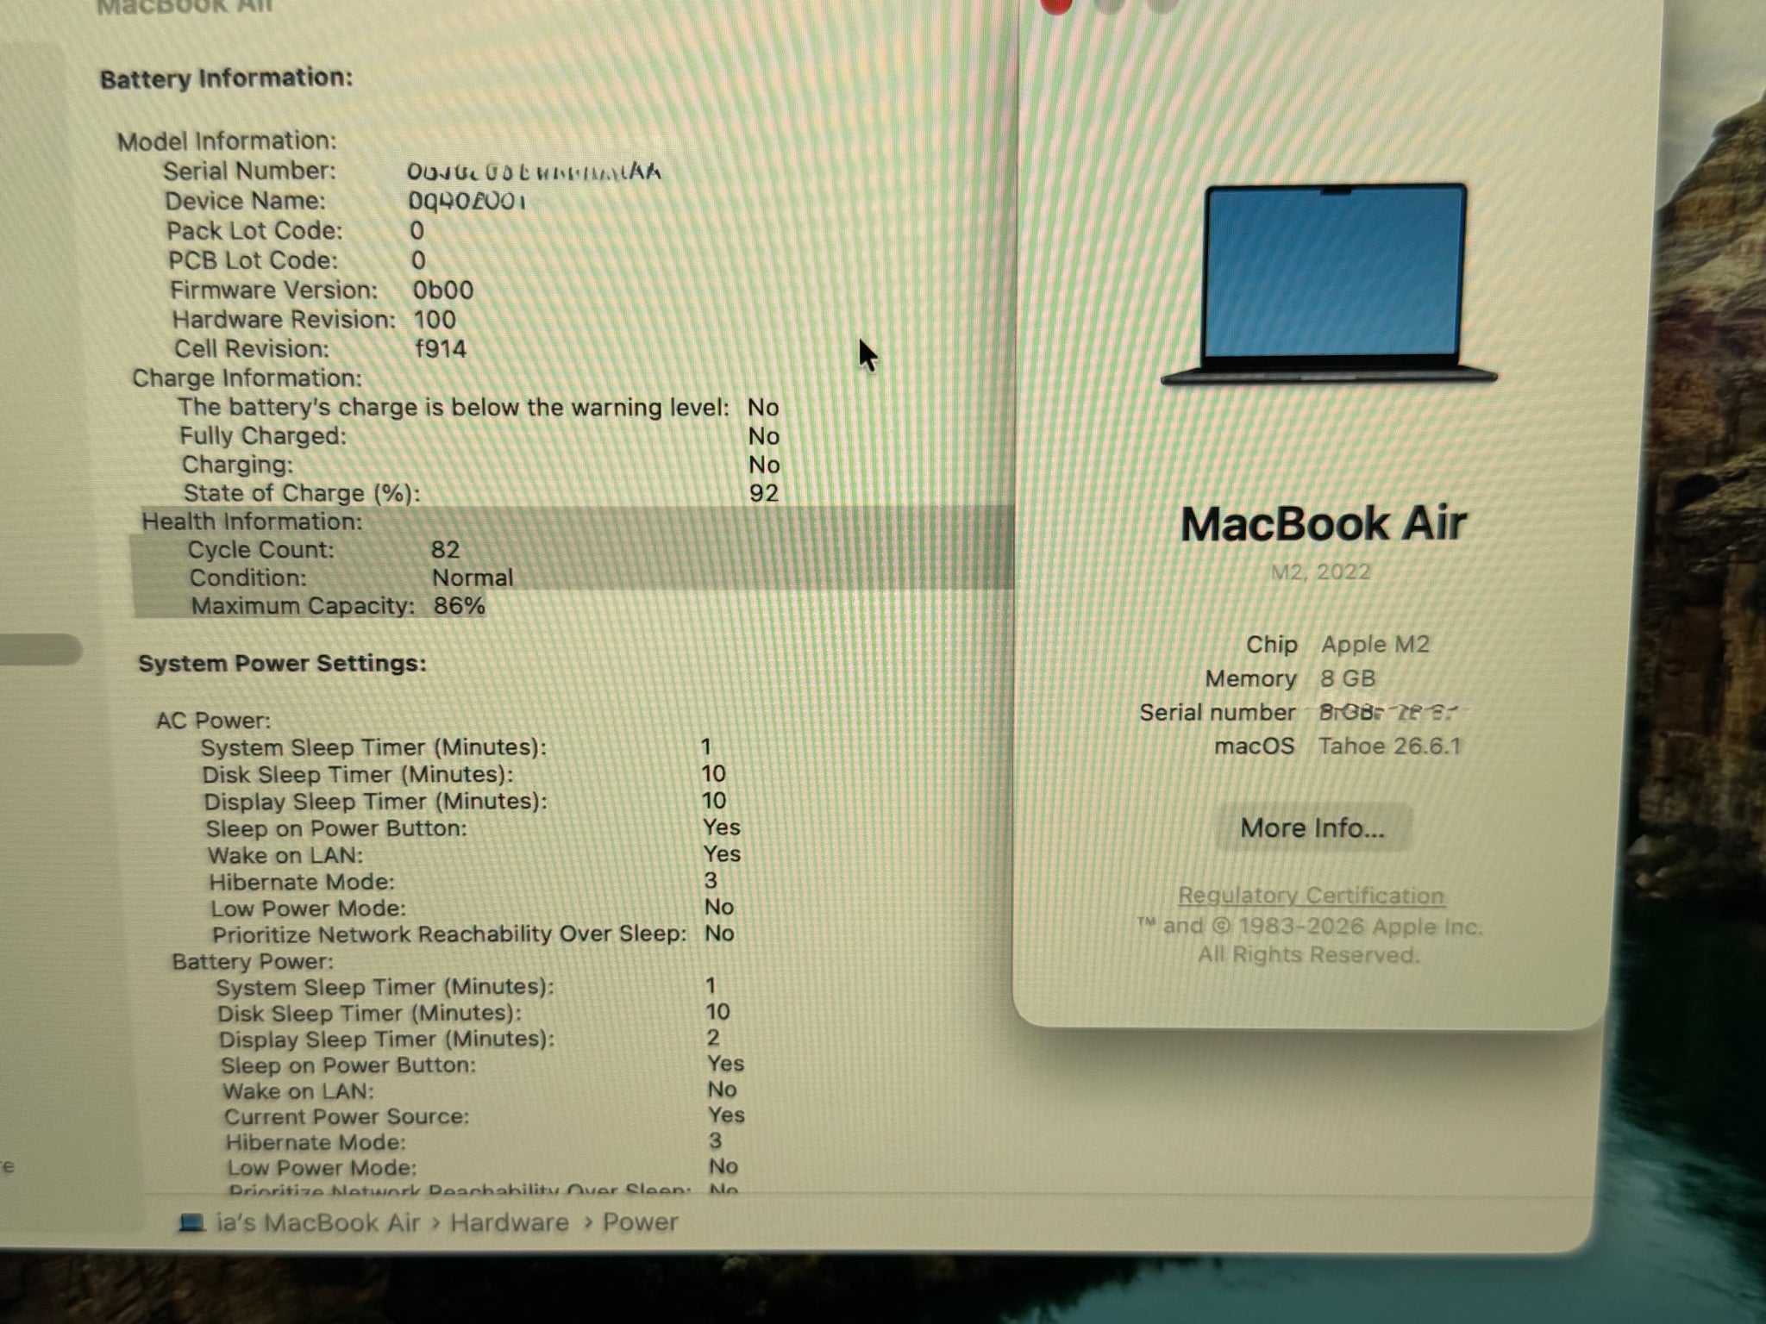The image size is (1766, 1324).
Task: Select the "Pack Lot Code:" label
Action: tap(254, 231)
